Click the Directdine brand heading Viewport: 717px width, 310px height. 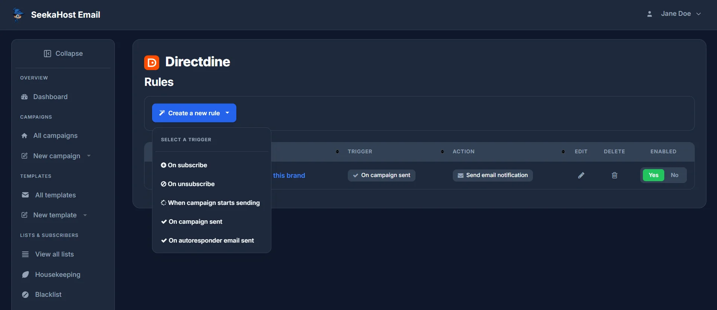[198, 62]
